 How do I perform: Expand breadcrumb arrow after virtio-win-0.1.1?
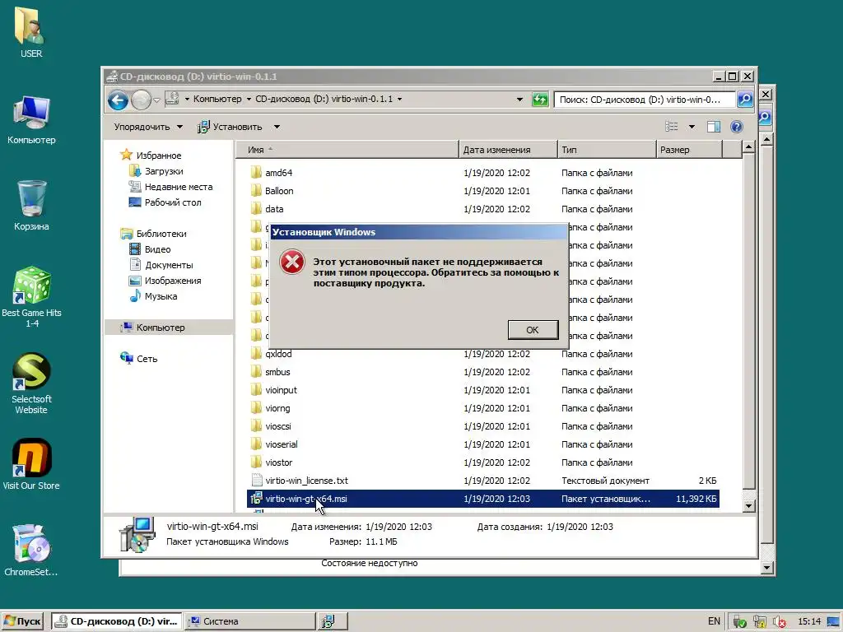pos(399,99)
